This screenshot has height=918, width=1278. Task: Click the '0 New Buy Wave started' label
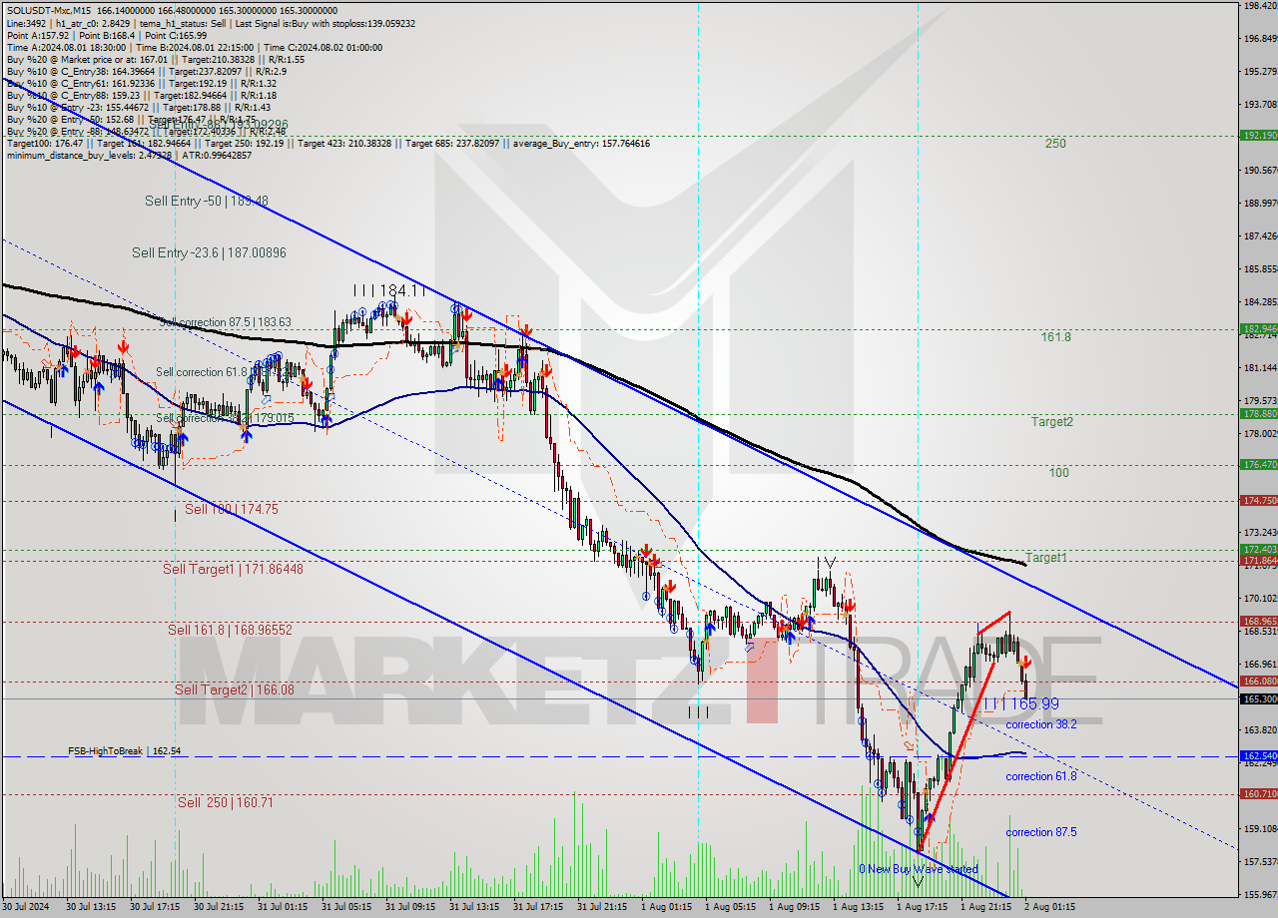click(919, 869)
